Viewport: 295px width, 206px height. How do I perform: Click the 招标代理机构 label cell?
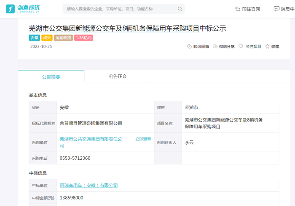pyautogui.click(x=43, y=123)
